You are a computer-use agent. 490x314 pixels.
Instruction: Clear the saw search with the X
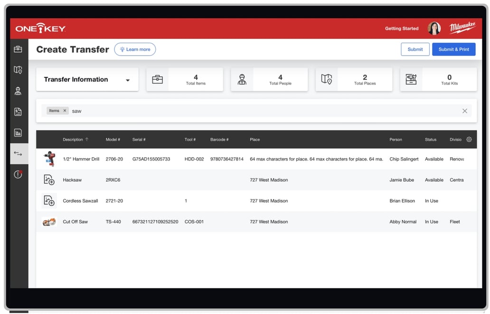(x=465, y=110)
